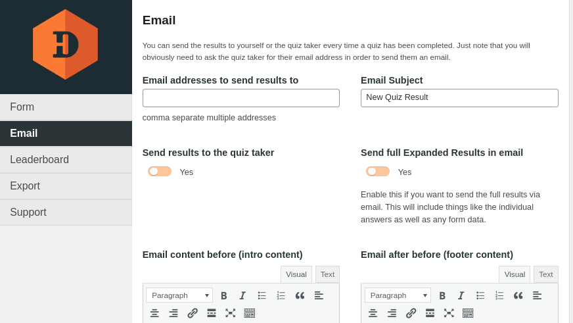The image size is (573, 323).
Task: Click numbered list icon in footer editor
Action: [499, 295]
